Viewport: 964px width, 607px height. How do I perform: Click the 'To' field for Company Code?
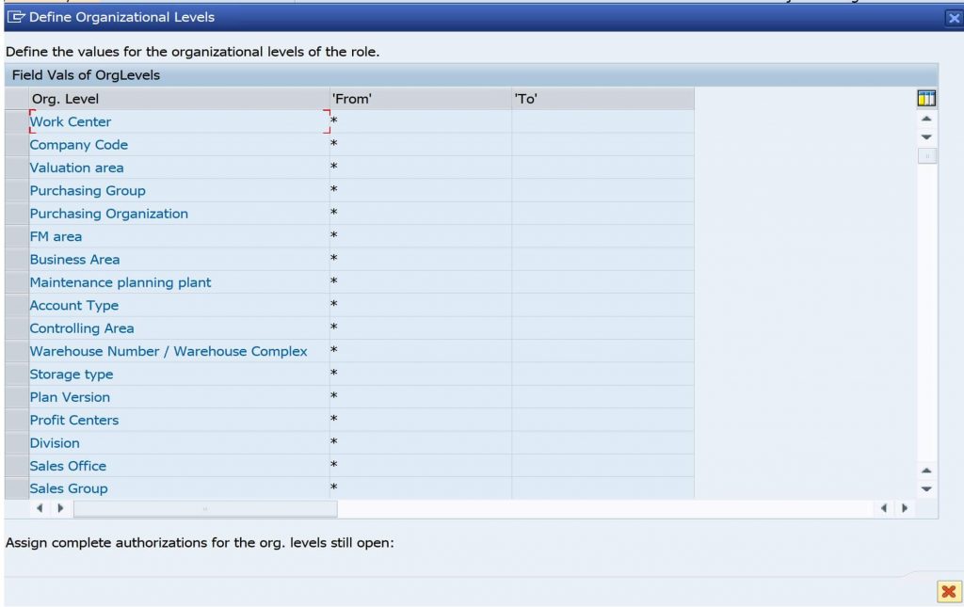603,144
